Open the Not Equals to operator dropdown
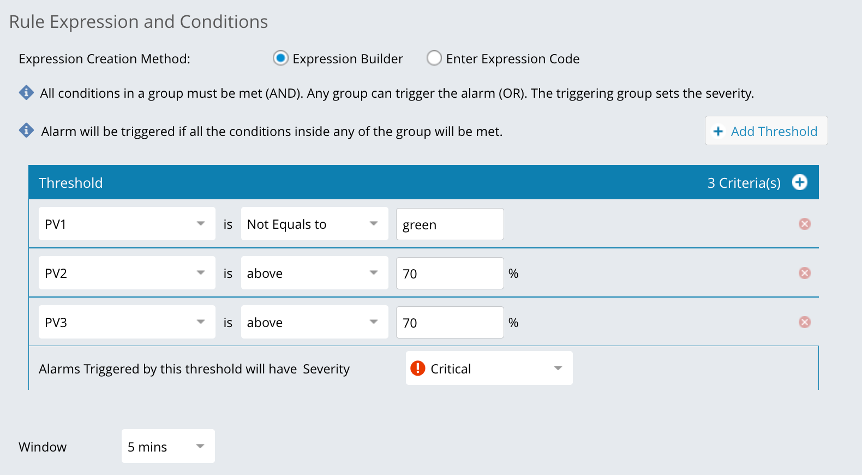862x475 pixels. tap(374, 223)
